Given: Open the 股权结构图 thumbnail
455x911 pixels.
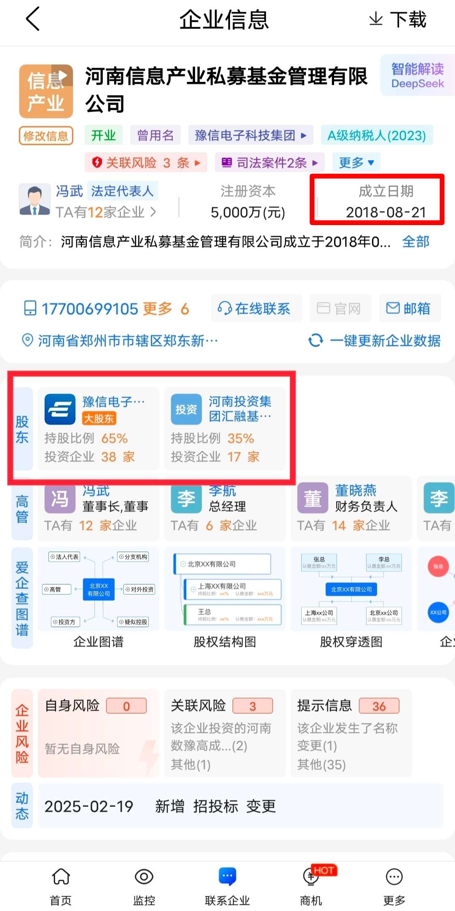Looking at the screenshot, I should 225,589.
